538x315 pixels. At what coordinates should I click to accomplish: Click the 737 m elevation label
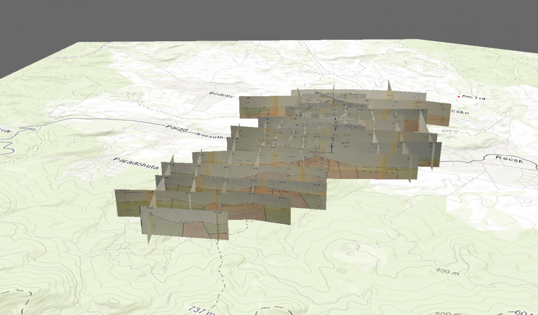[x=201, y=309]
